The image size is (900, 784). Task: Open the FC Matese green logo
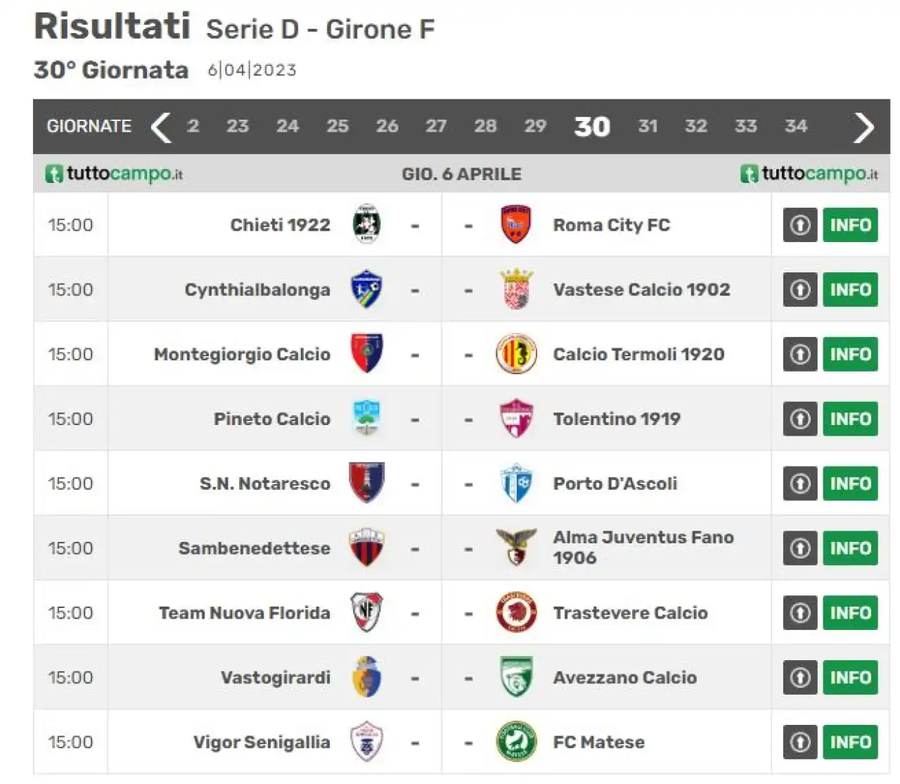[516, 742]
